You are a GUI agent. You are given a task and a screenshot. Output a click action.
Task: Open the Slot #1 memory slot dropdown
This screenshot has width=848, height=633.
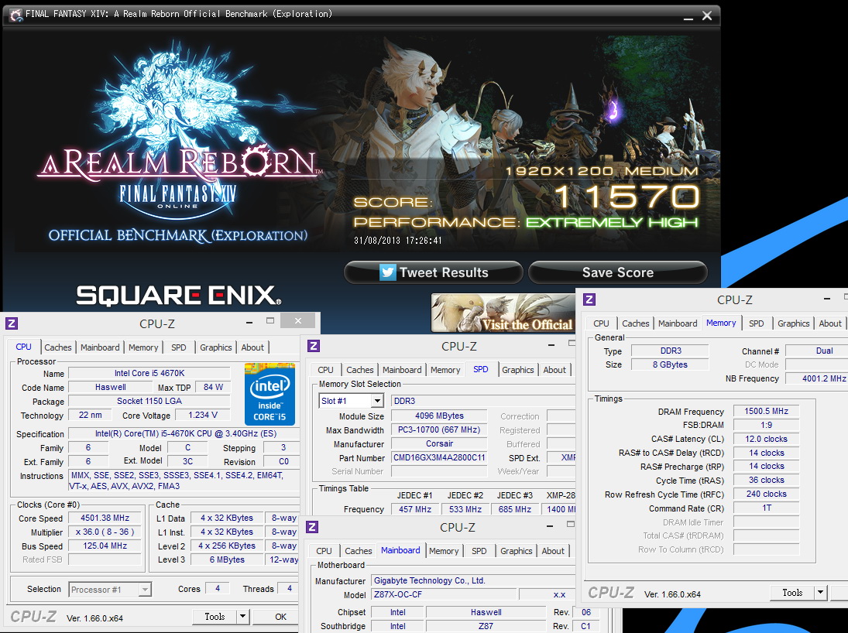(x=377, y=401)
